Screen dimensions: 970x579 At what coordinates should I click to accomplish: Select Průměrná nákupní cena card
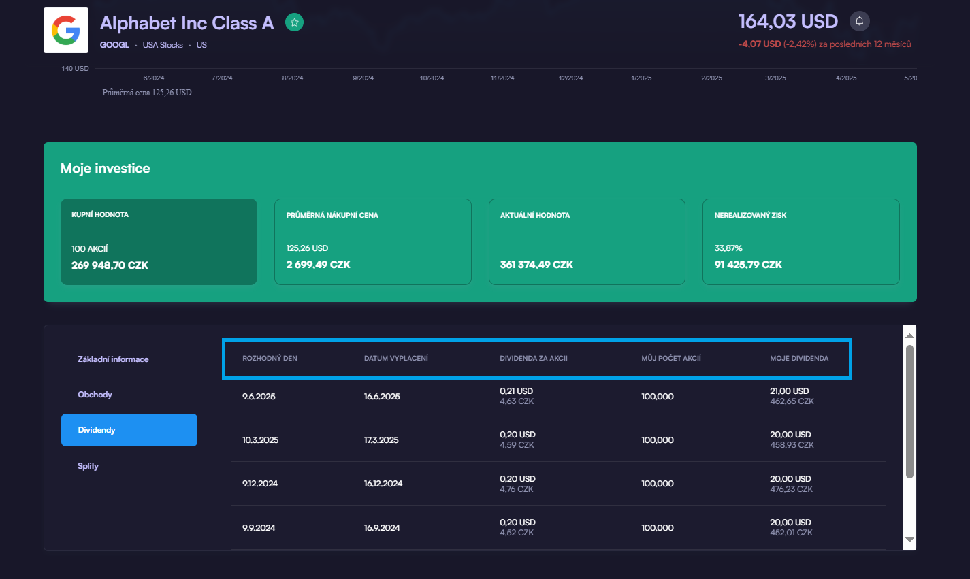pos(372,242)
